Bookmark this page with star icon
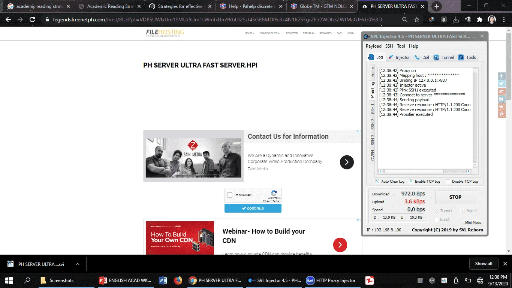Image resolution: width=512 pixels, height=288 pixels. coord(417,19)
